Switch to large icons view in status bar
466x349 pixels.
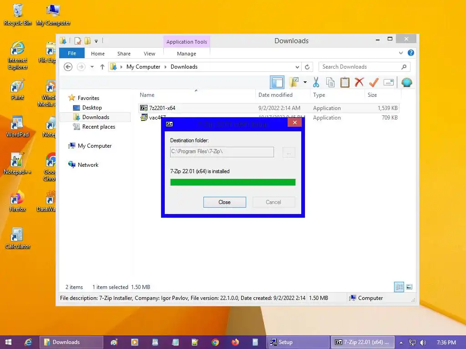(x=409, y=287)
